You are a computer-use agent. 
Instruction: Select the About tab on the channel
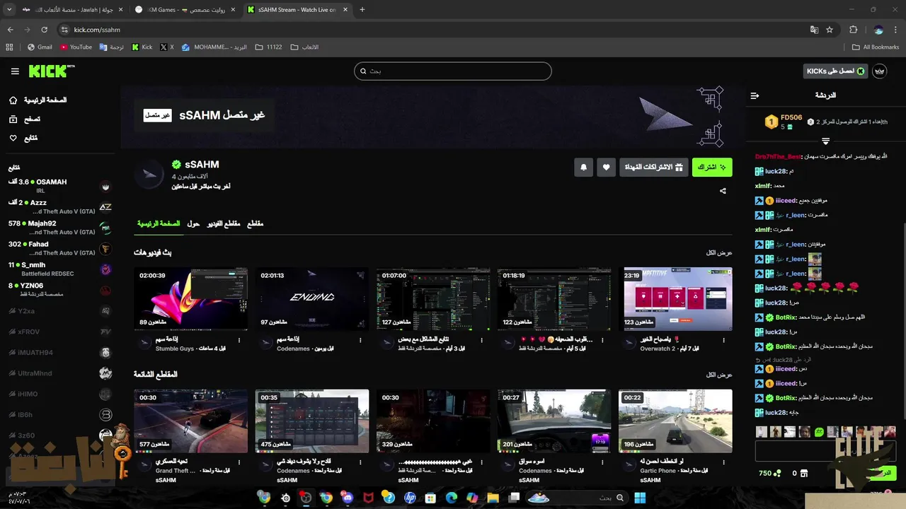click(193, 223)
